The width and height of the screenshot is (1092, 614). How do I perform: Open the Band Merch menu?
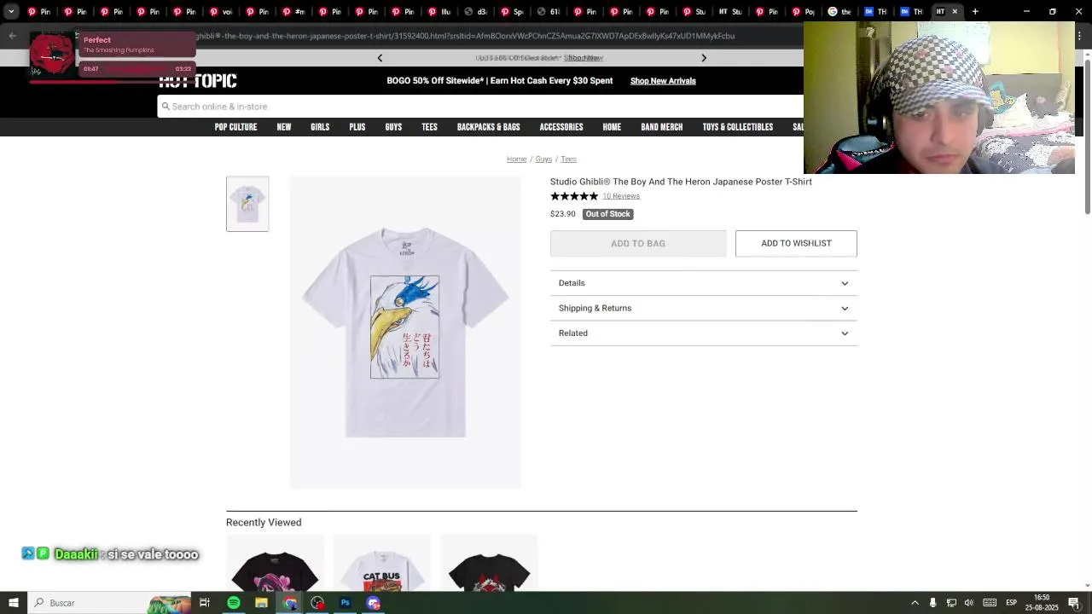pyautogui.click(x=662, y=127)
